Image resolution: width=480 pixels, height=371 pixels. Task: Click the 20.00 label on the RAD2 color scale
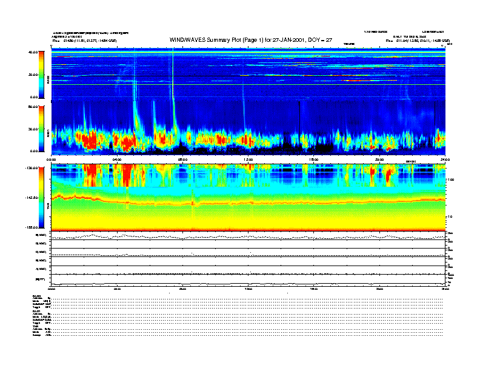point(33,75)
